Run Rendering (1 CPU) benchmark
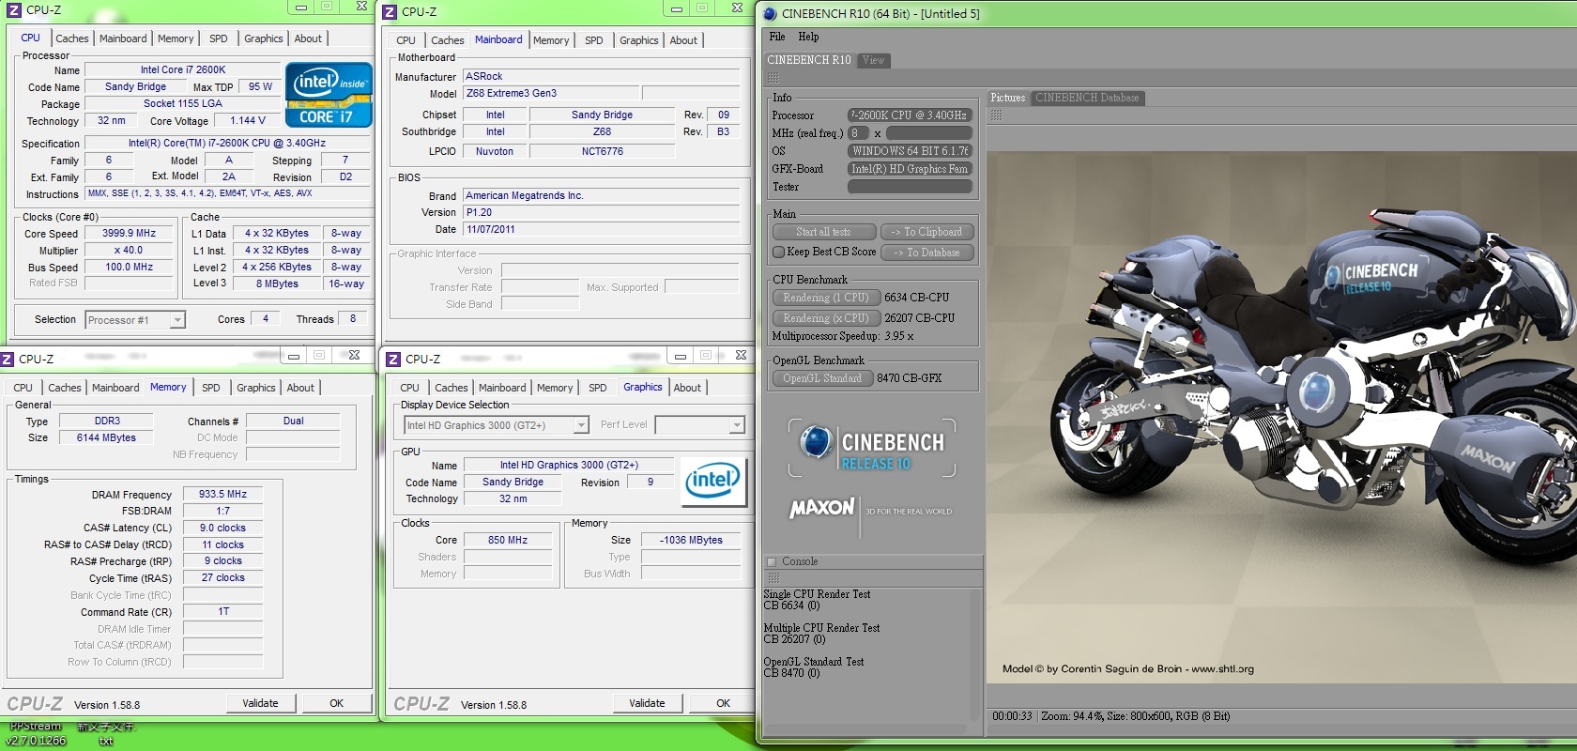Screen dimensions: 1577x751 (826, 298)
